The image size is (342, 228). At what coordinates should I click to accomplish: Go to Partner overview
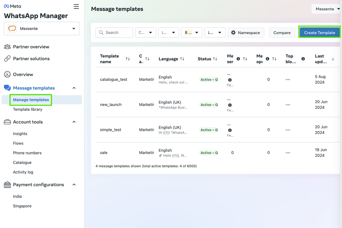click(31, 47)
